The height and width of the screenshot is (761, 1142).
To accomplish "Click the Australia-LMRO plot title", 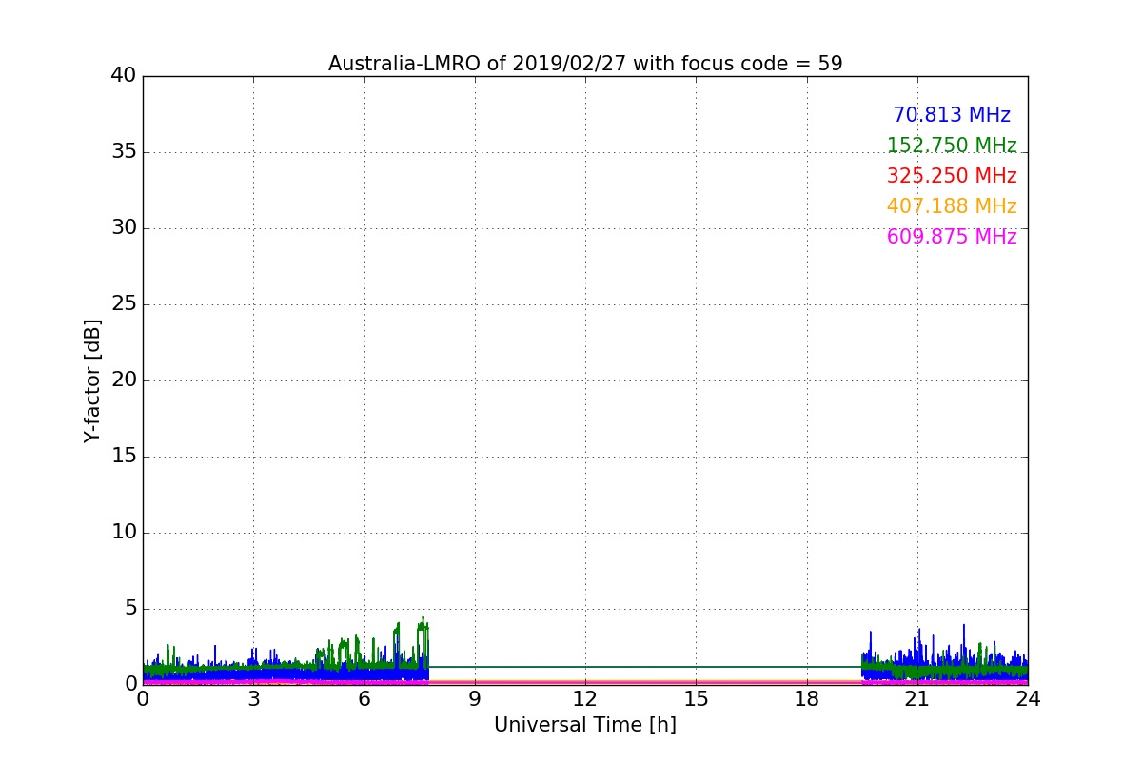I will click(x=585, y=64).
